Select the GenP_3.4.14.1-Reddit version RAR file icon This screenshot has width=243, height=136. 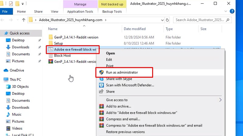pyautogui.click(x=51, y=62)
